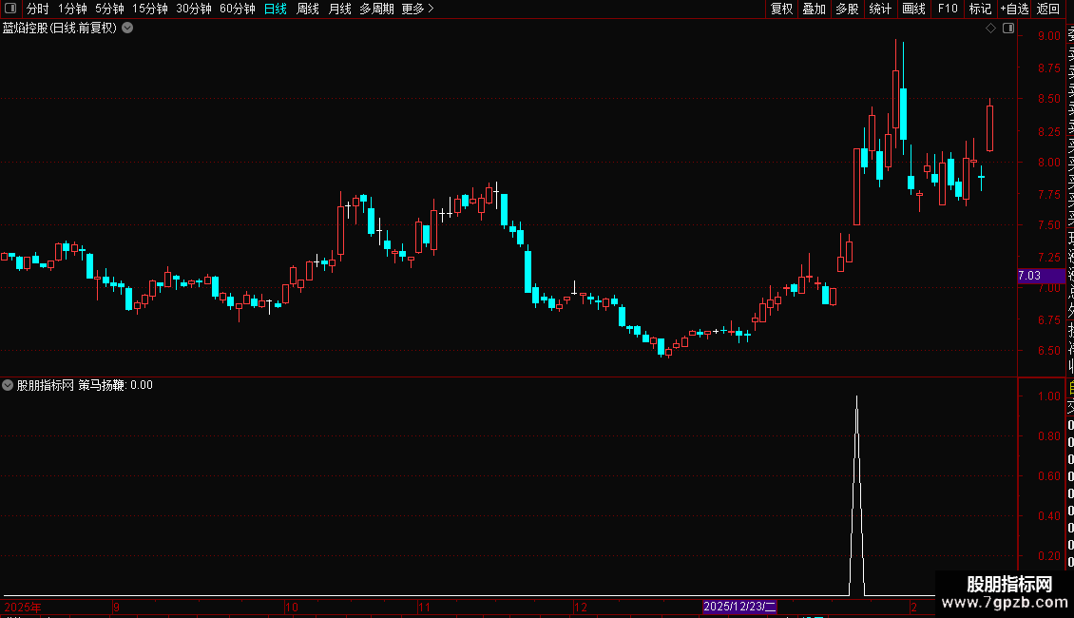This screenshot has height=618, width=1074.
Task: Click the month 9 marker on time axis
Action: pos(117,607)
